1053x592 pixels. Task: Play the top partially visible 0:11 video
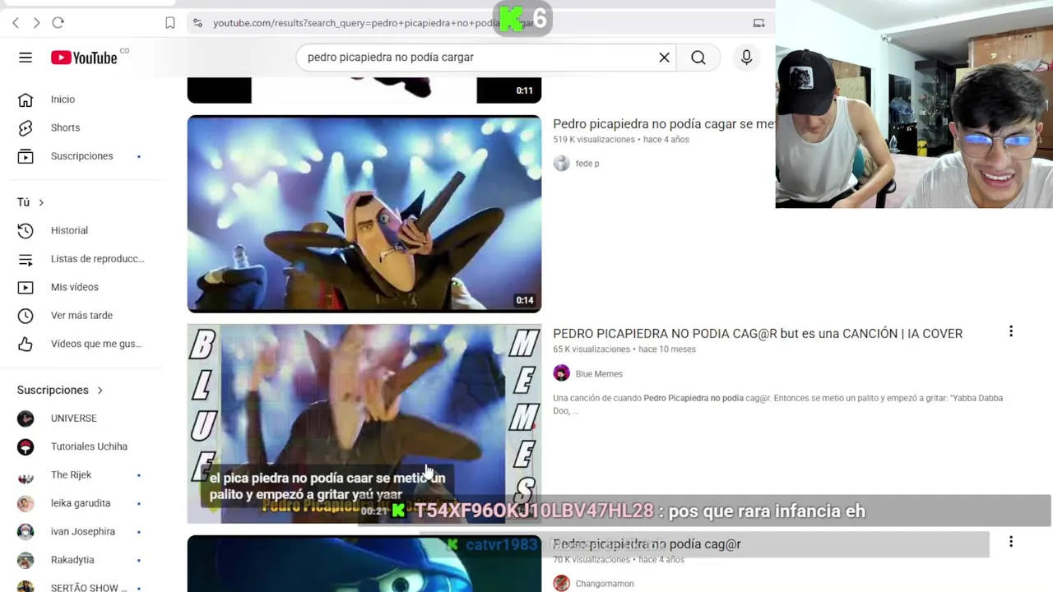pos(364,90)
